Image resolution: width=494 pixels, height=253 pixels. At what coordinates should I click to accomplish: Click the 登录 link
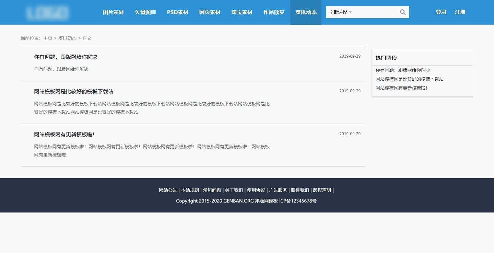441,12
